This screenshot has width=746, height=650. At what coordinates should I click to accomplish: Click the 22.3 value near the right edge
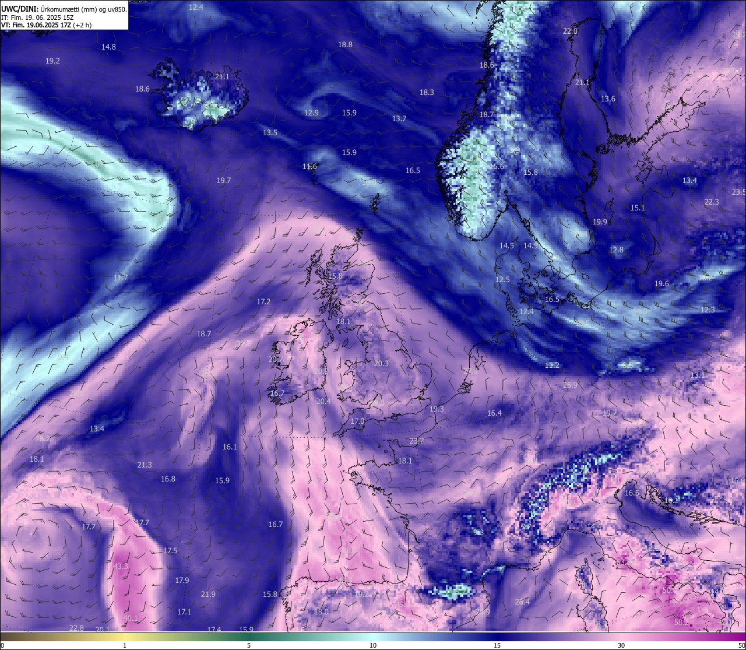(x=712, y=202)
